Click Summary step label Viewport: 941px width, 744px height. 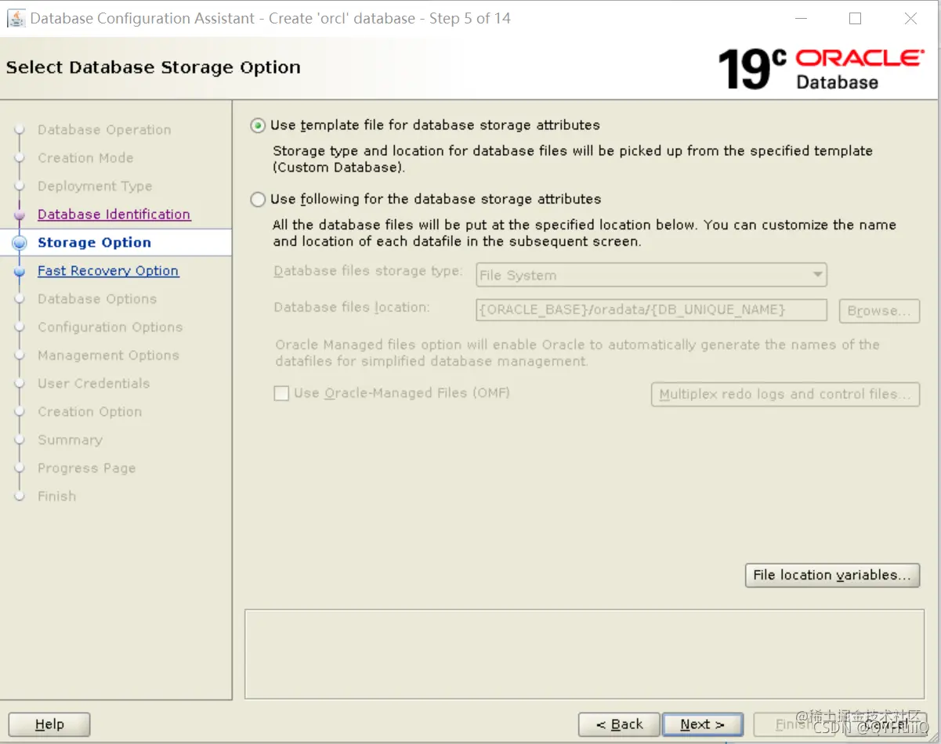[70, 439]
